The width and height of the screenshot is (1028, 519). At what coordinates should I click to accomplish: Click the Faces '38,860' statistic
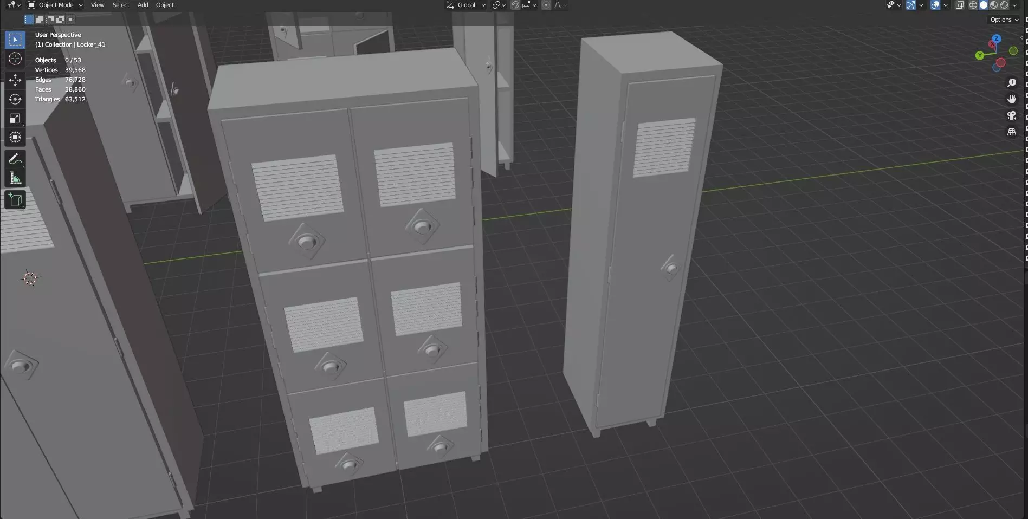coord(75,89)
